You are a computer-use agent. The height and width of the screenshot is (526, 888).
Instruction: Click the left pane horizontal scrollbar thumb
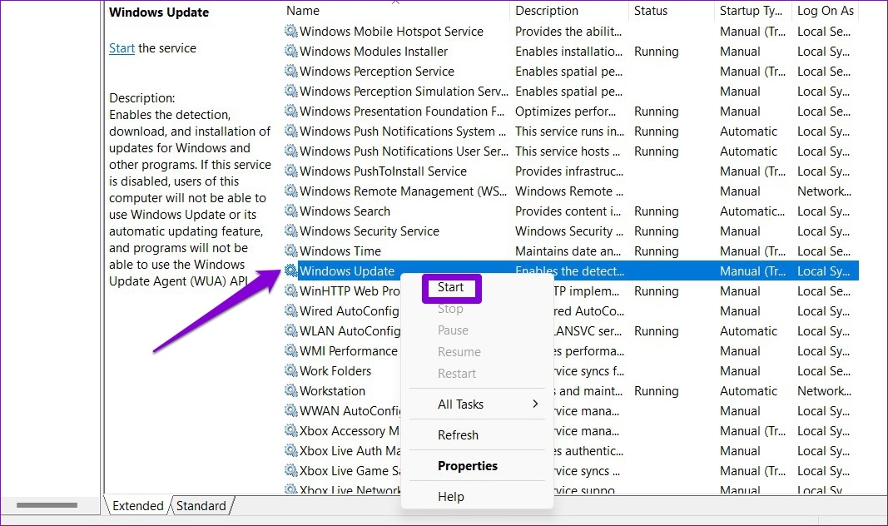pos(47,505)
